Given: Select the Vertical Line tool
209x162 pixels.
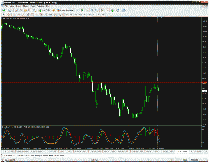Looking at the screenshot, I should pos(14,15).
